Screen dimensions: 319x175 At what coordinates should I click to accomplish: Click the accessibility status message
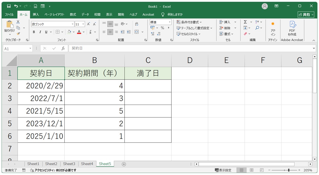tap(53, 170)
